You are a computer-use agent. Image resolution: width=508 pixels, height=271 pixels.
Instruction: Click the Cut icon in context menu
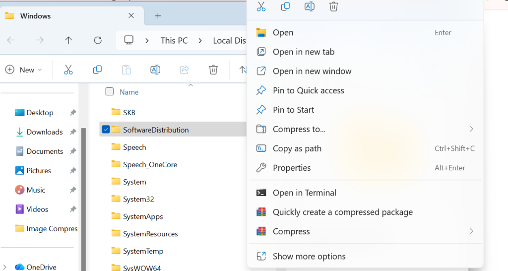(261, 6)
